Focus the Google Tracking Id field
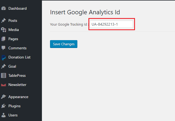The image size is (175, 121). pos(111,24)
